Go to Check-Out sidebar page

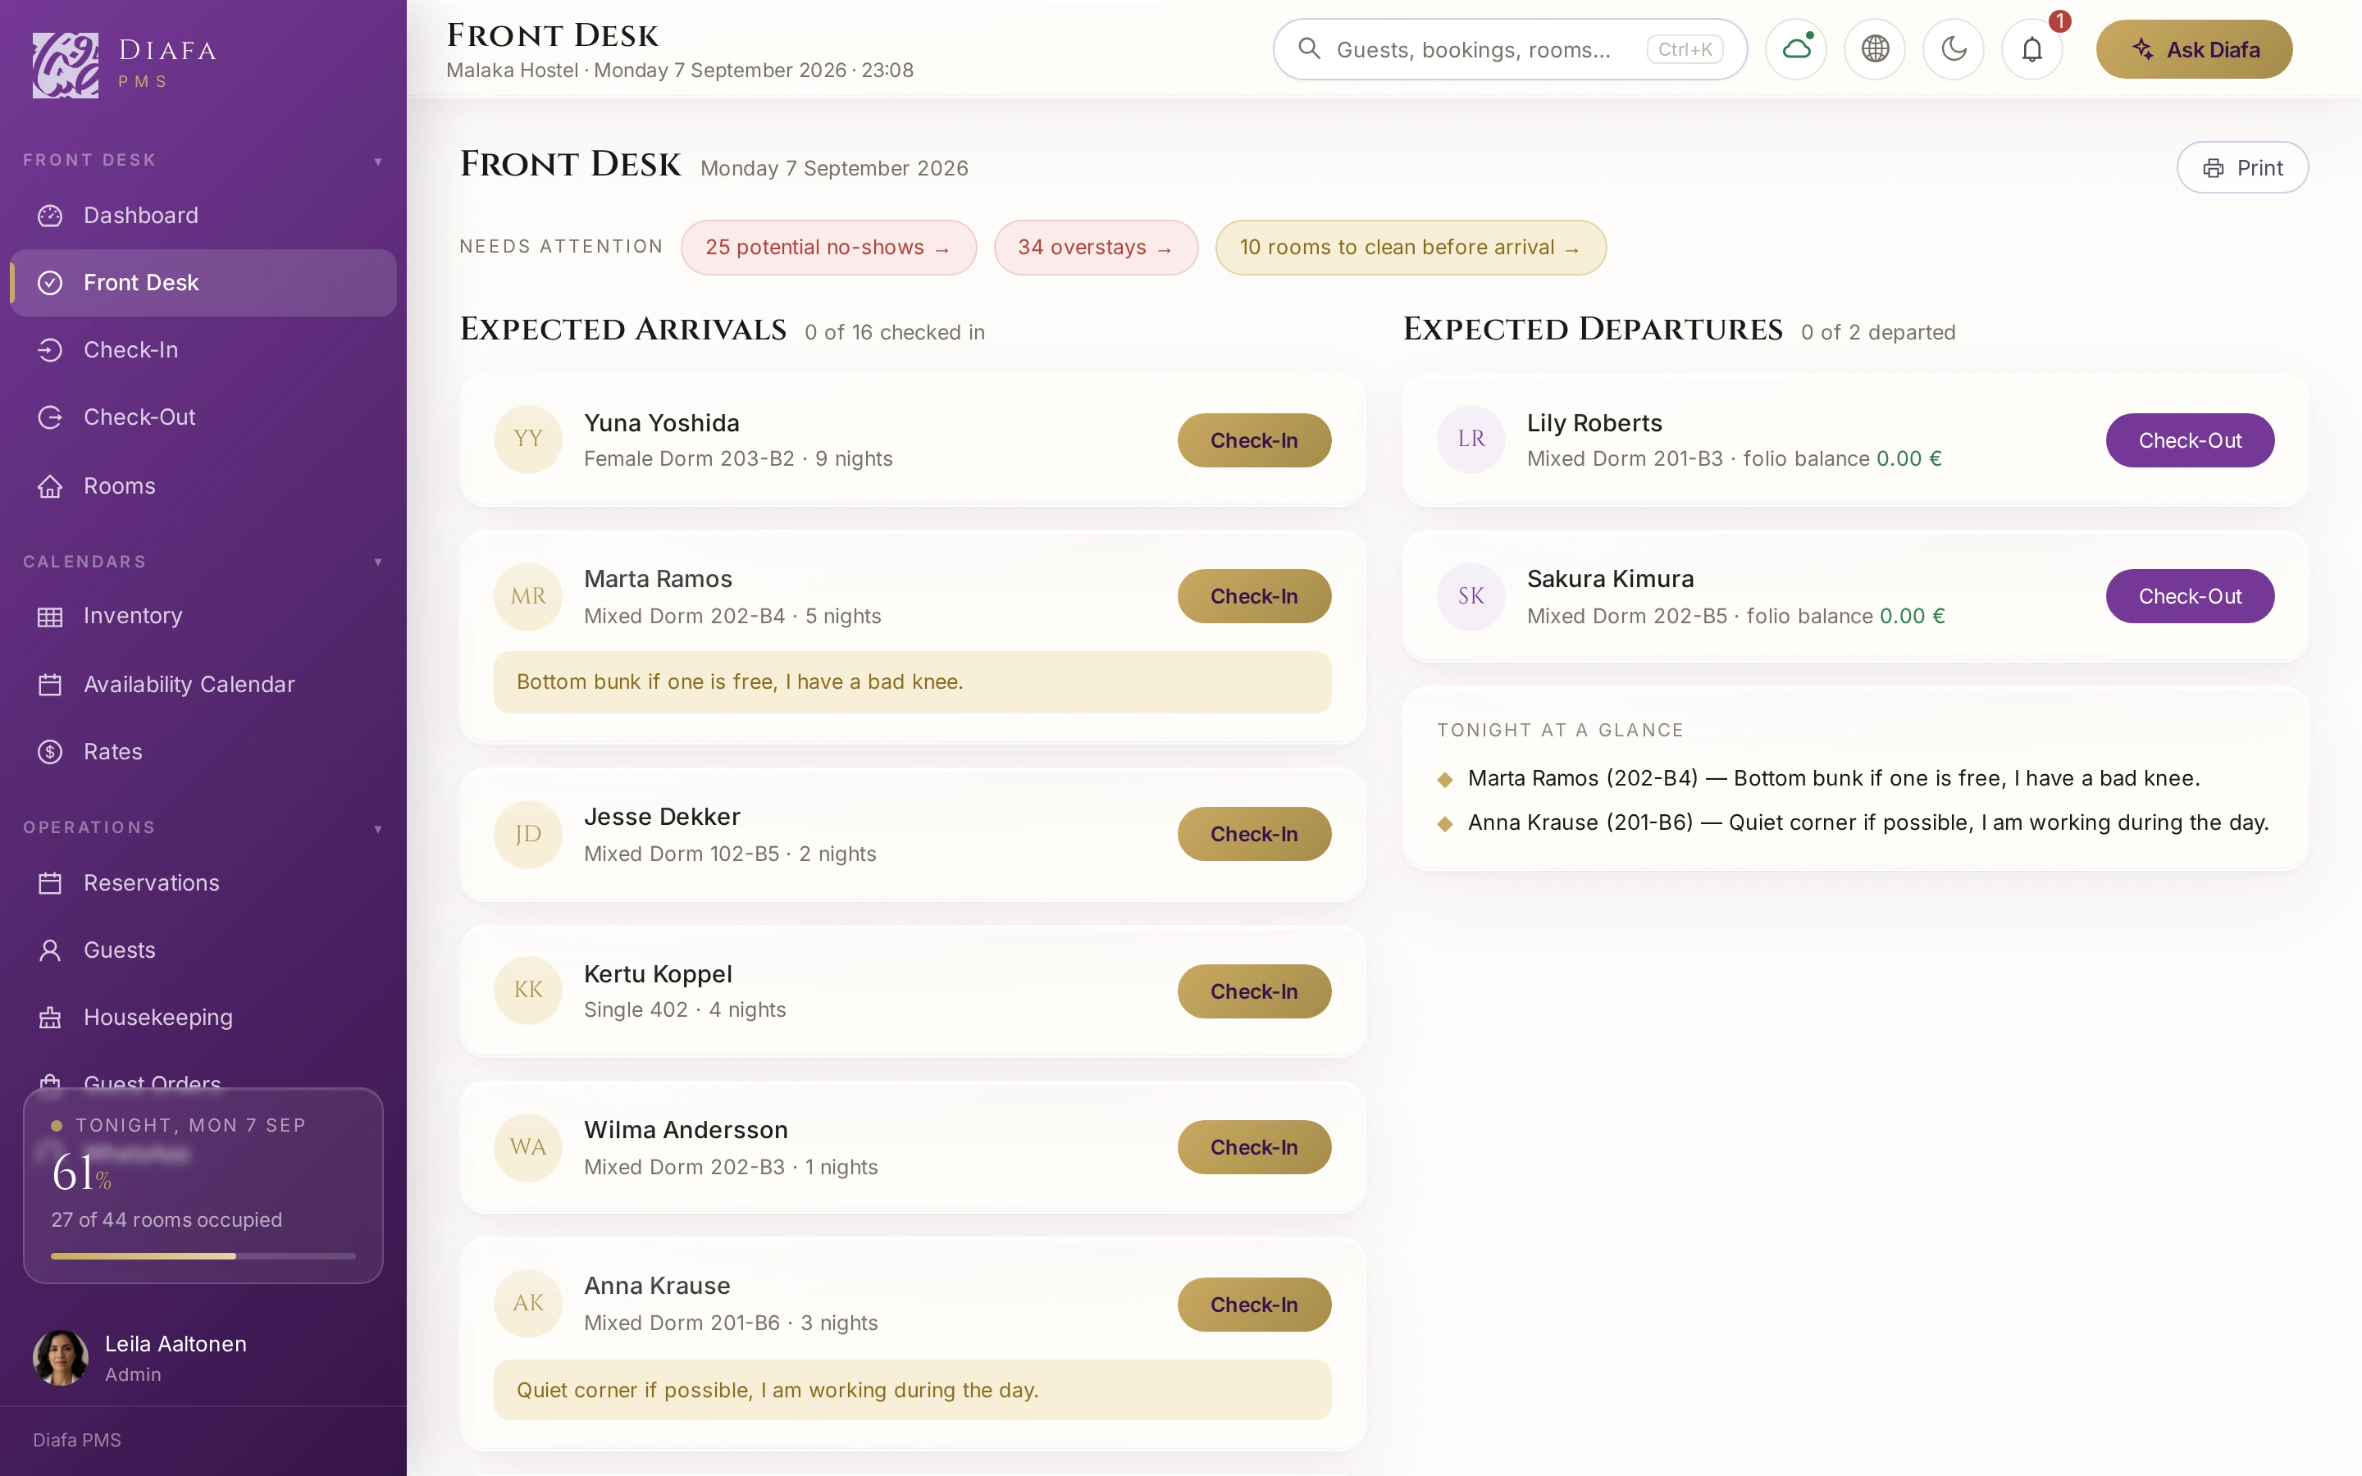(x=203, y=417)
